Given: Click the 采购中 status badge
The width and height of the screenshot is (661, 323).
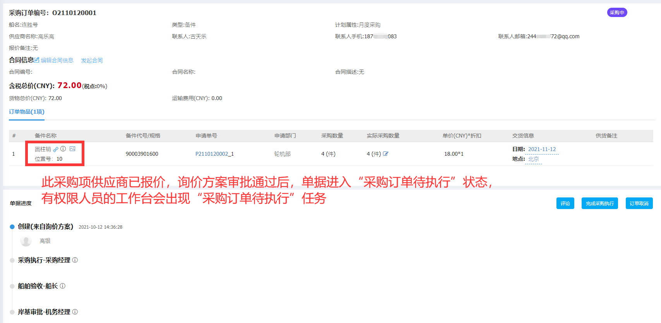Looking at the screenshot, I should tap(617, 12).
